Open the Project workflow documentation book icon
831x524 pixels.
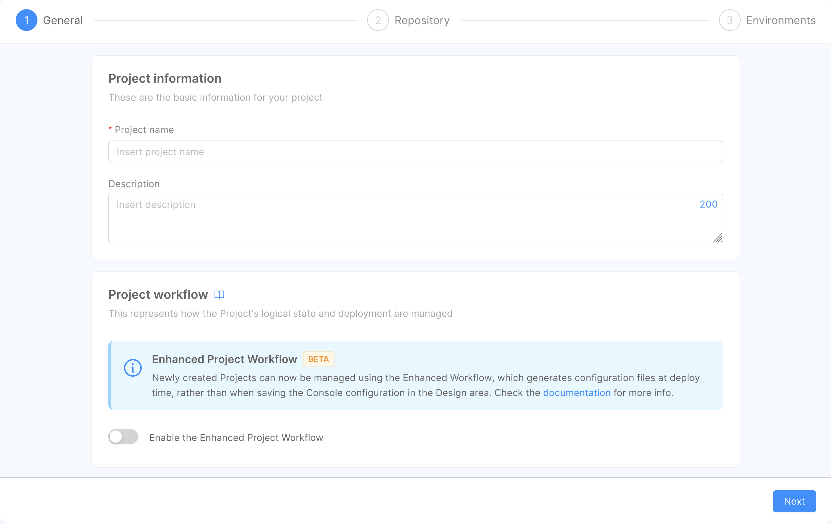(219, 295)
